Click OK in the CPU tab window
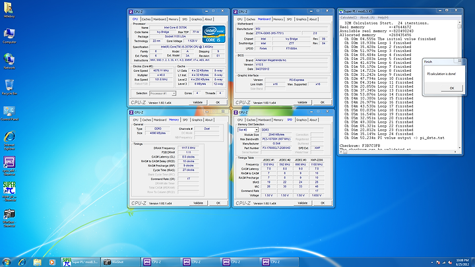The height and width of the screenshot is (267, 475). (218, 102)
